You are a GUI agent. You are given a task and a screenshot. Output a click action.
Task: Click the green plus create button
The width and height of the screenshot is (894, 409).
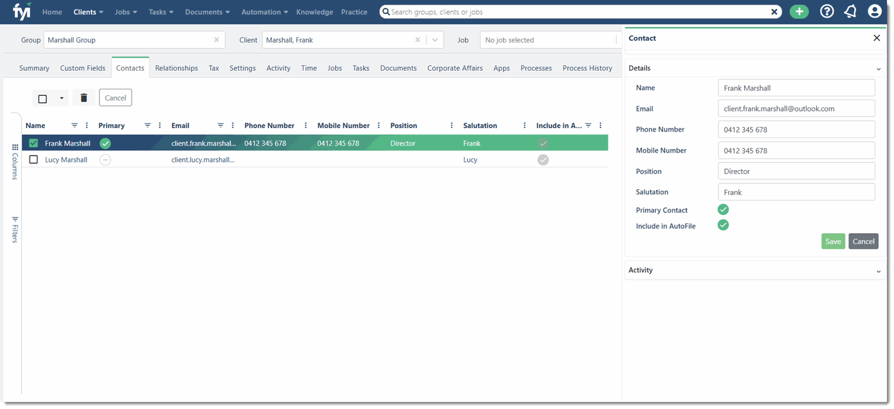(799, 12)
